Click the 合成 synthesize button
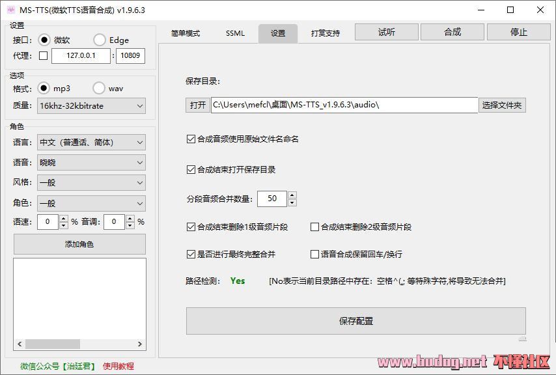 point(452,33)
